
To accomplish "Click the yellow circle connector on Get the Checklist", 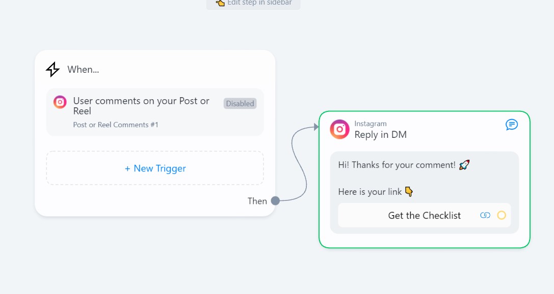I will coord(502,215).
